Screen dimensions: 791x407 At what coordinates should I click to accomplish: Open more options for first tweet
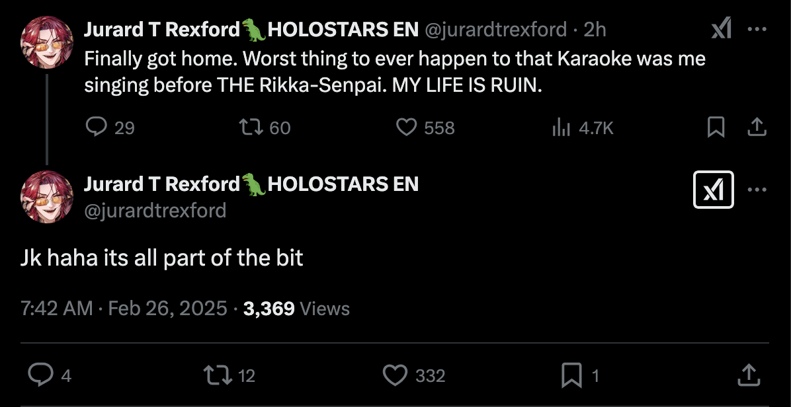pos(757,29)
